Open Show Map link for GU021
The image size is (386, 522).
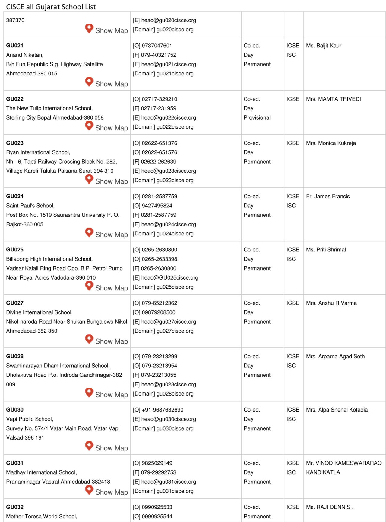click(112, 84)
